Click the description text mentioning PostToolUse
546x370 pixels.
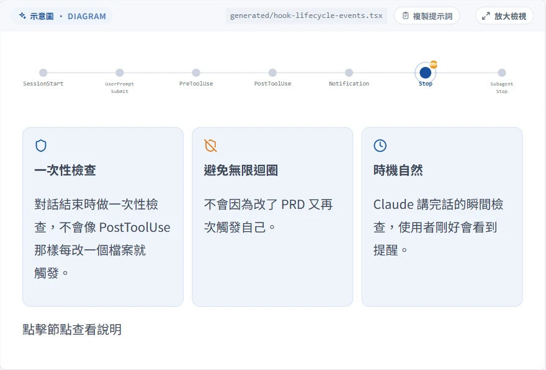pos(102,239)
